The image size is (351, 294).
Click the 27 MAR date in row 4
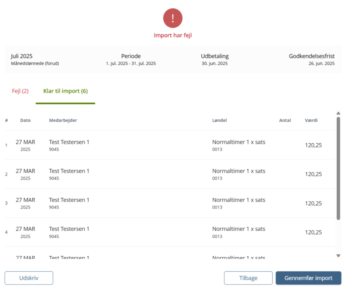[x=26, y=229]
